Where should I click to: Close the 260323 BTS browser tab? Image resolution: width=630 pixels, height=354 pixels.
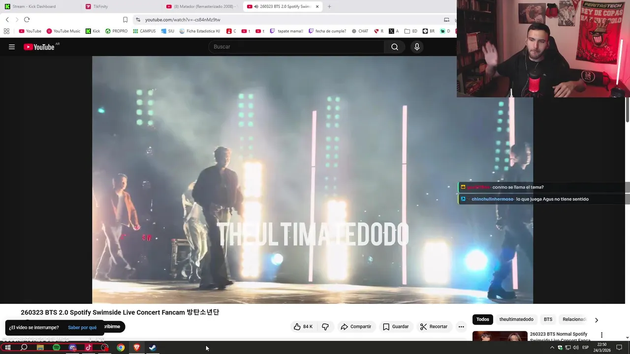(x=317, y=6)
